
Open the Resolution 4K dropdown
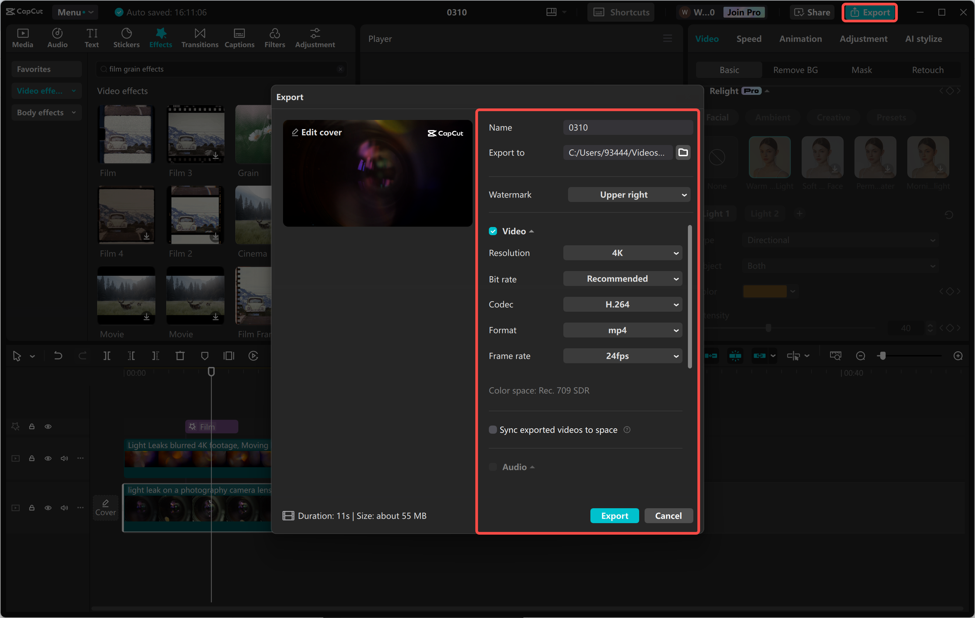[x=622, y=253]
